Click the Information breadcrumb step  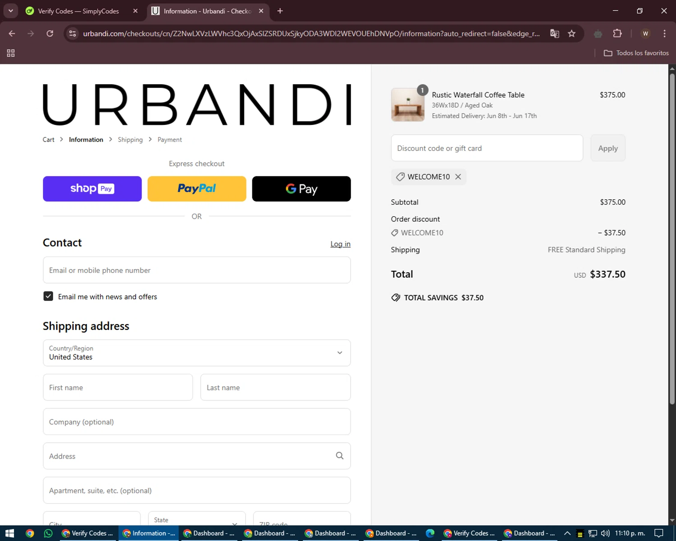(86, 140)
